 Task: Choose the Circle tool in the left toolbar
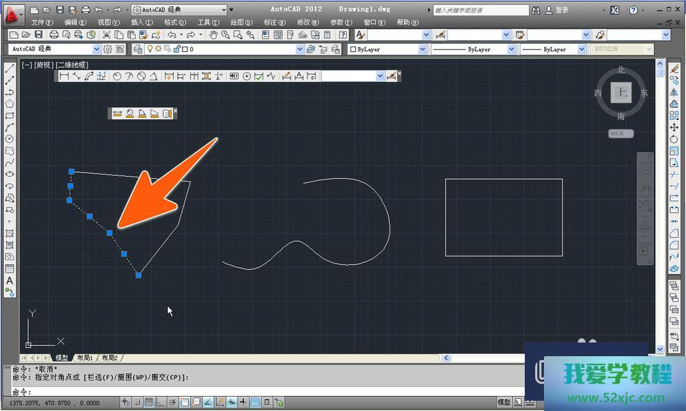tap(10, 139)
